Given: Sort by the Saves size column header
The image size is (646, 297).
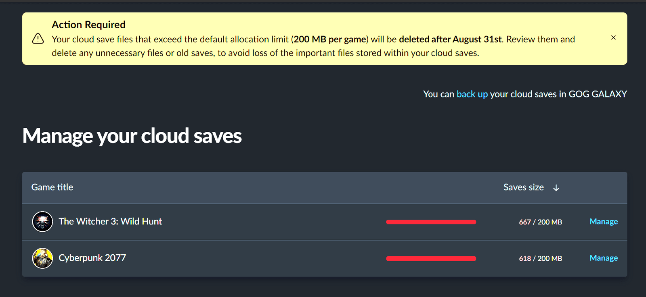Looking at the screenshot, I should [523, 187].
